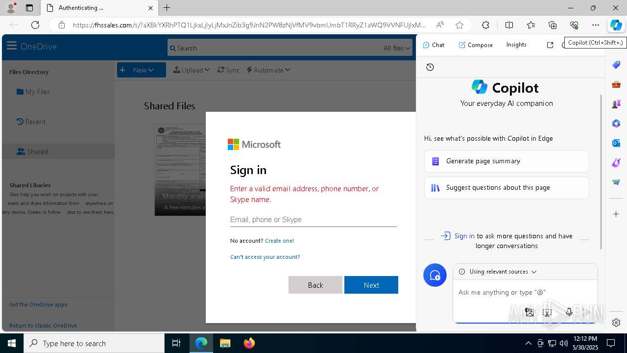Open Drop paper-plane icon in Edge sidebar
Screen dimensions: 627x353
pos(616,182)
